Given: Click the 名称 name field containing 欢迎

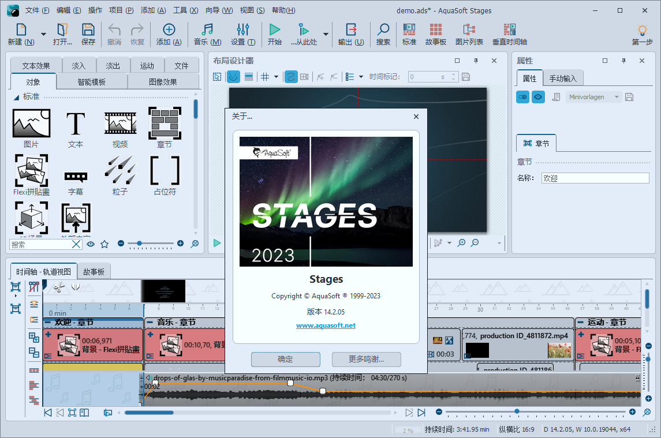Looking at the screenshot, I should (x=595, y=178).
